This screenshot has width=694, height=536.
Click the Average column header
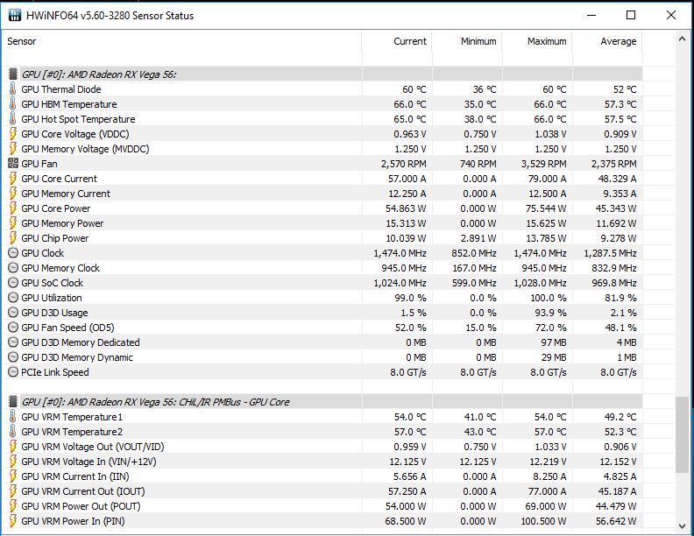point(618,41)
